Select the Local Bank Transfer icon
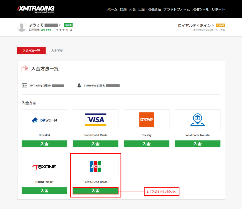 tap(197, 120)
